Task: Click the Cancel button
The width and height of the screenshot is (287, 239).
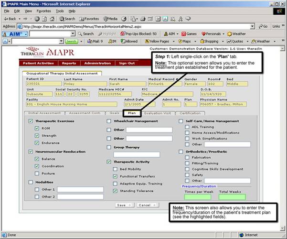Action: point(147,205)
